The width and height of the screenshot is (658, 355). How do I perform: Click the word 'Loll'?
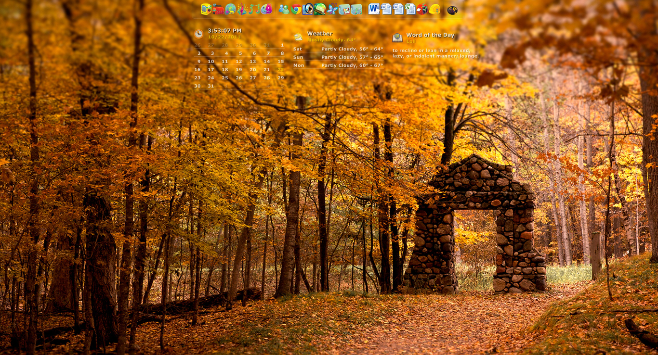411,41
